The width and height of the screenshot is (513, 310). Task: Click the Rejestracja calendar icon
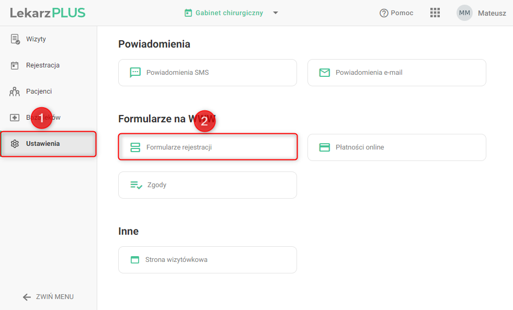[x=15, y=65]
